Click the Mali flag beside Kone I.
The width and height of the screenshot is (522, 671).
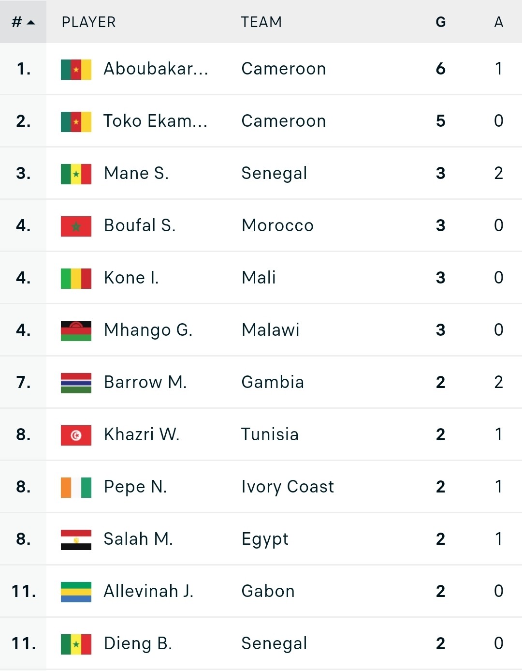(76, 278)
